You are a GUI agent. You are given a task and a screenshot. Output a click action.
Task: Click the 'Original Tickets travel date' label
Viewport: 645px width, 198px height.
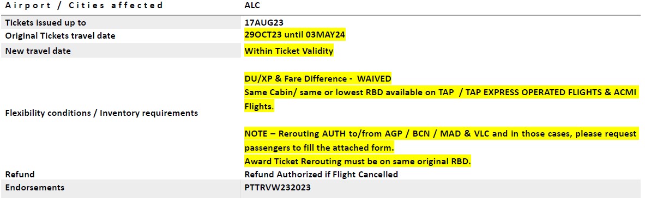[60, 36]
